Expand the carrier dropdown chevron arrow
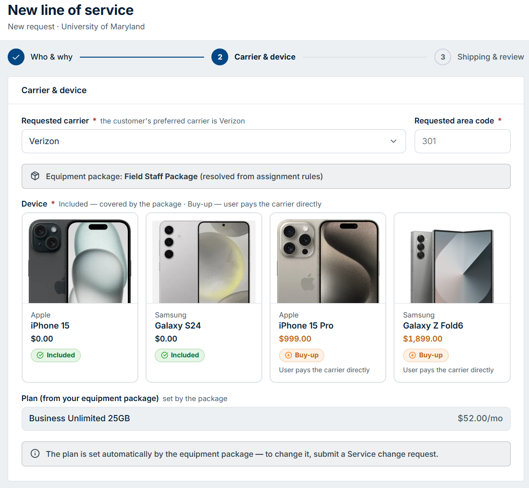Image resolution: width=529 pixels, height=488 pixels. click(x=394, y=141)
